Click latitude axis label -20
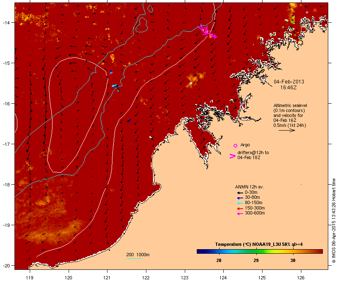339x281 pixels. [6, 266]
